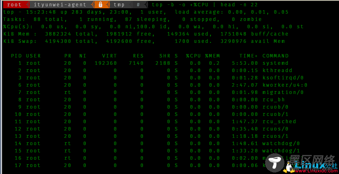Click the '#' prompt symbol segment
The width and height of the screenshot is (339, 174).
coord(138,4)
